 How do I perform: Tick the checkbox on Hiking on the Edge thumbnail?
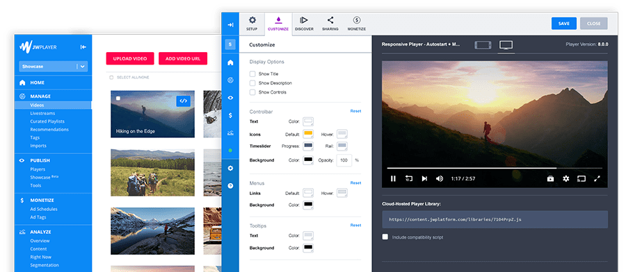(x=118, y=98)
